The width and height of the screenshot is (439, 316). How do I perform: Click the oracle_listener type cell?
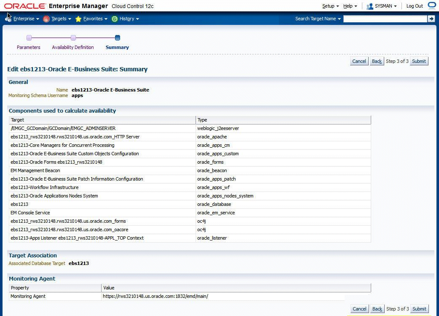click(284, 238)
